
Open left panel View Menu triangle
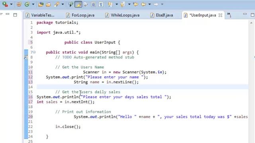[x=1, y=14]
